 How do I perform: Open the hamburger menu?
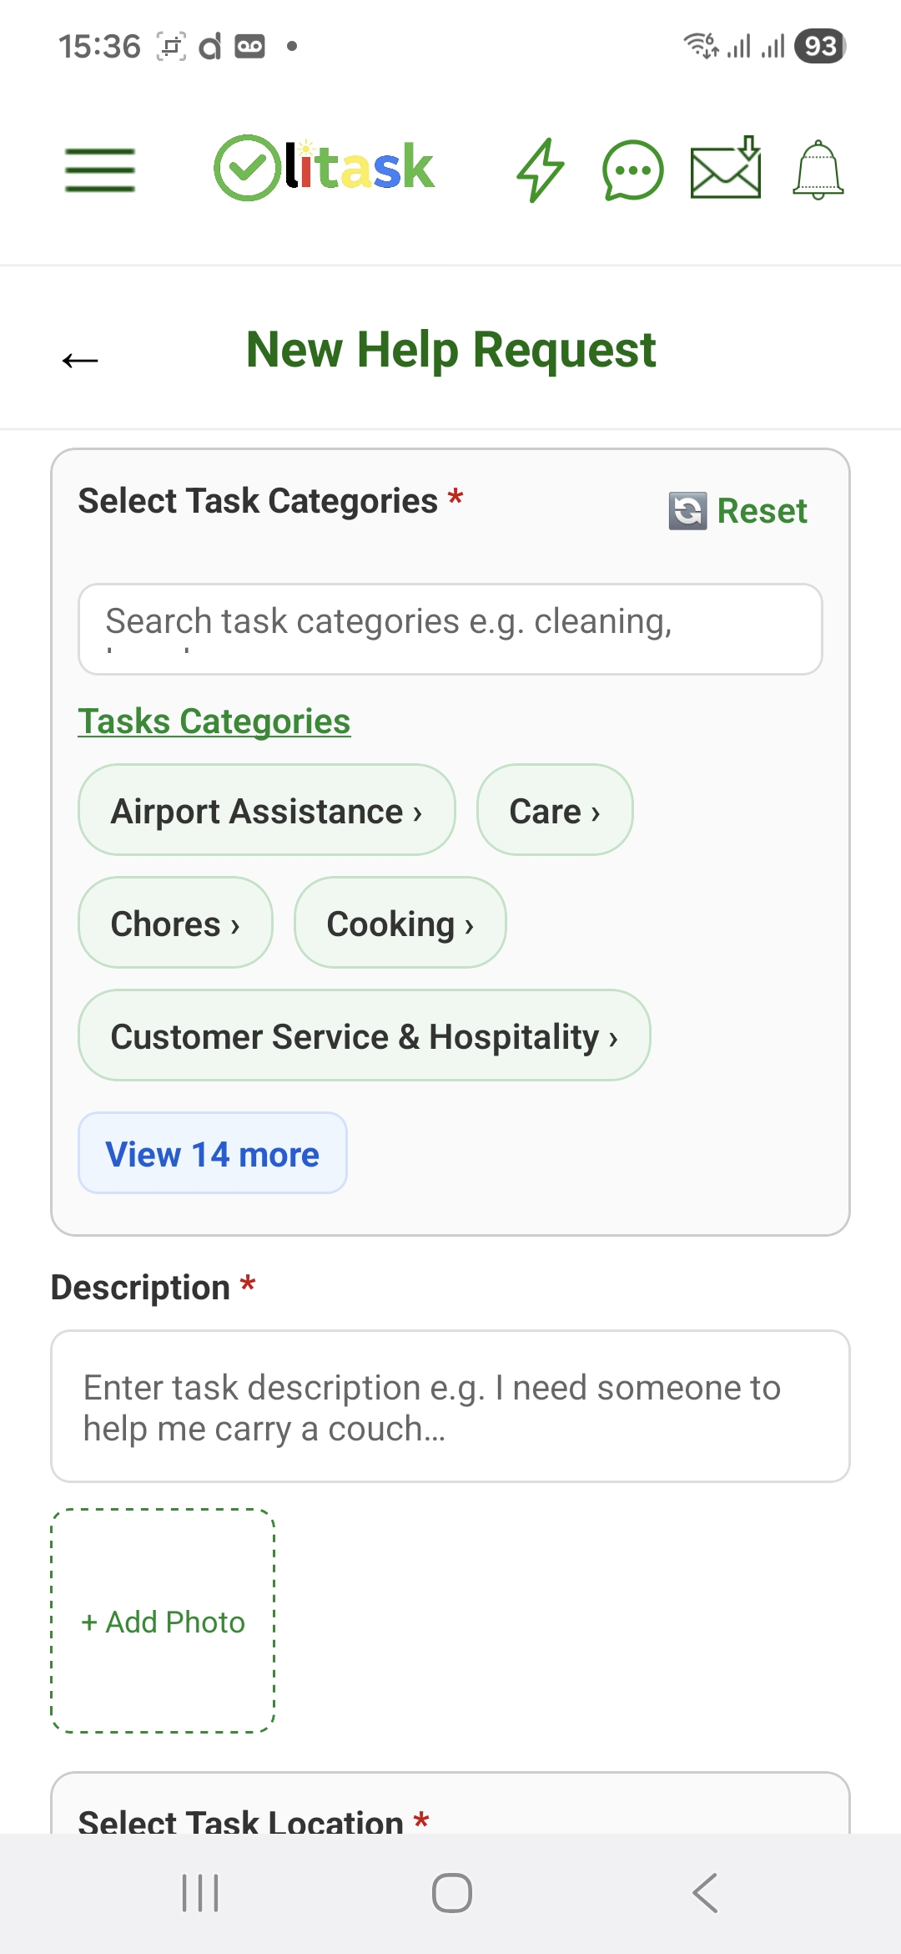click(100, 170)
